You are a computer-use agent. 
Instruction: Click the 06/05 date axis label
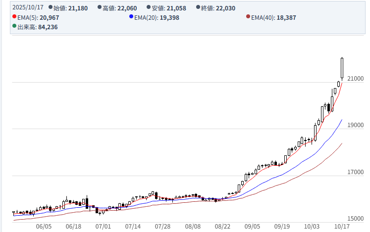tap(44, 227)
